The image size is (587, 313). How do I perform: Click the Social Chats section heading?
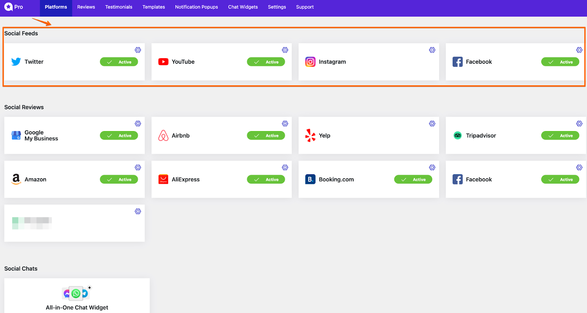(x=21, y=269)
